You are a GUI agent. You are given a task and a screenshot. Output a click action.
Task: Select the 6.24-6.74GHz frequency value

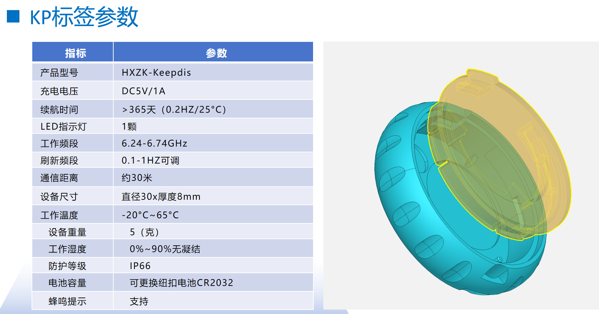[154, 143]
